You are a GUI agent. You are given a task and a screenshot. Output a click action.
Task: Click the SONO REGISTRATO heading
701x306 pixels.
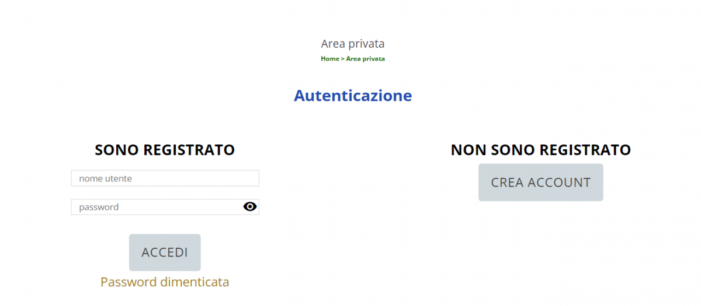tap(165, 150)
